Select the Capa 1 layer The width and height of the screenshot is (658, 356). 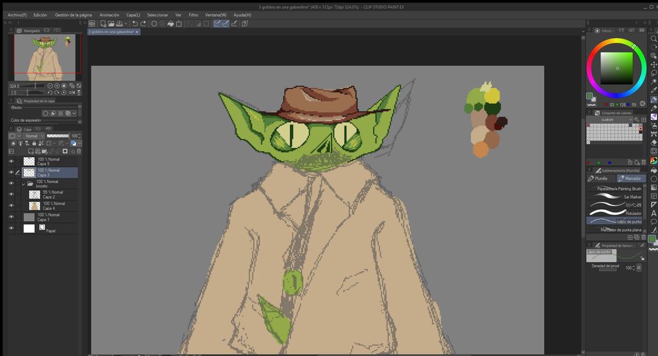click(49, 217)
